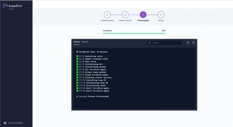This screenshot has width=233, height=127.
Task: Click the Authentication step label
Action: (107, 20)
